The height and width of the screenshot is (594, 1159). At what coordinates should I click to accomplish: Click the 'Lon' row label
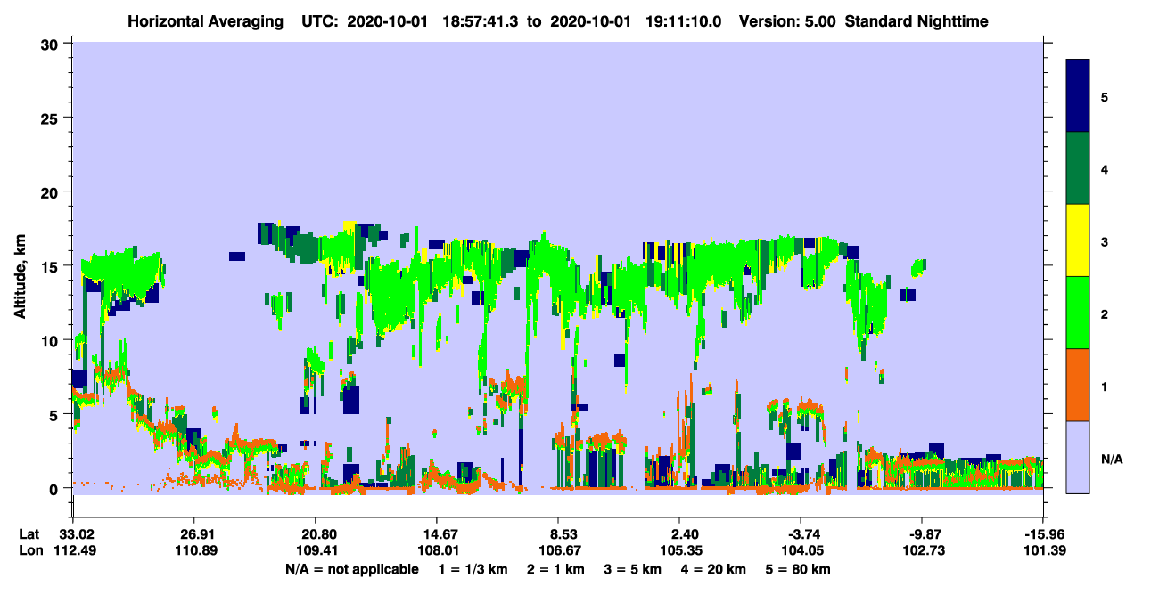(29, 551)
